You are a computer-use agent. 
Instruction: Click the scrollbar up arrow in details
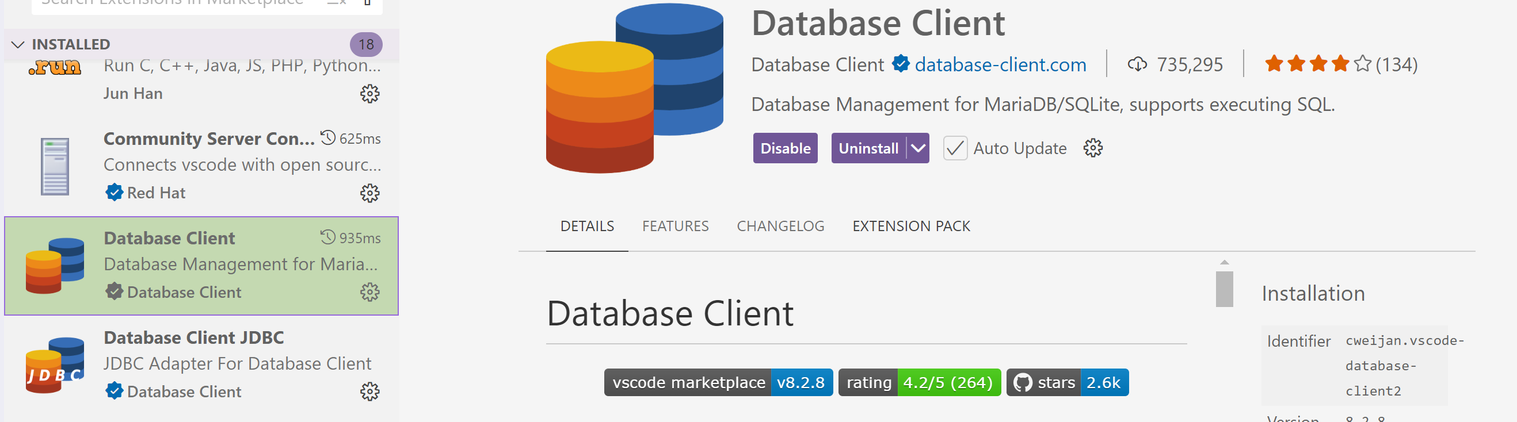point(1224,263)
